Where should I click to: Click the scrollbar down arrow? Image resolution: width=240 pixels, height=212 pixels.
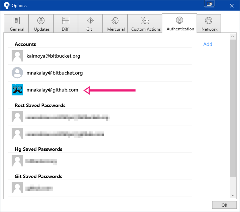(x=233, y=195)
